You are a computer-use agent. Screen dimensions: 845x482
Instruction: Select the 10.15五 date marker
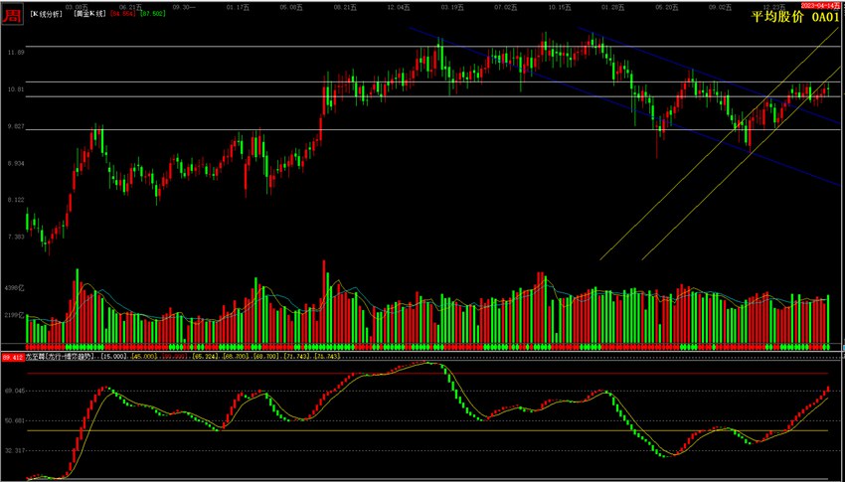pyautogui.click(x=560, y=7)
